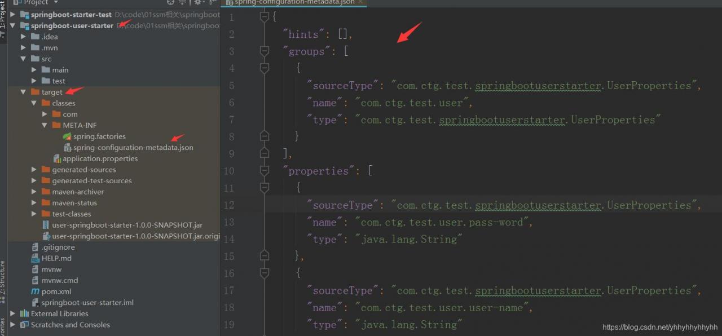The width and height of the screenshot is (722, 336).
Task: Collapse the springboot-user-starter module
Action: (12, 25)
